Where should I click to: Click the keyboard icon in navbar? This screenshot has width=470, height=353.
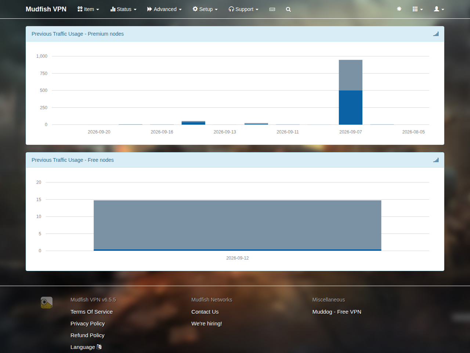272,9
